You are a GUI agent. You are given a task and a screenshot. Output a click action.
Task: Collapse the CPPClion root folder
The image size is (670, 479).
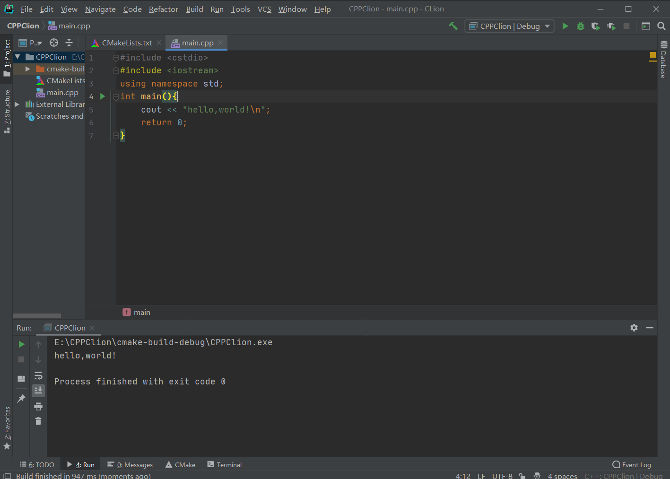point(17,57)
